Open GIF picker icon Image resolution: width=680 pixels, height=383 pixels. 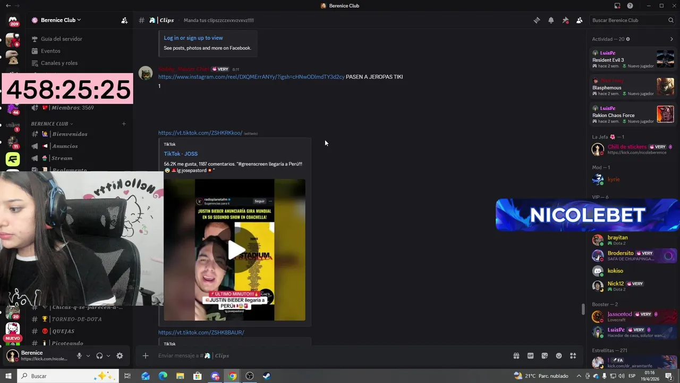[530, 356]
